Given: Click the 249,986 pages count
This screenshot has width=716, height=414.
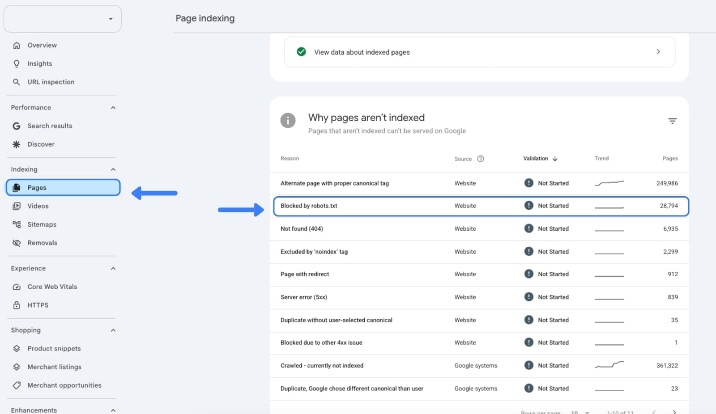Looking at the screenshot, I should tap(667, 183).
